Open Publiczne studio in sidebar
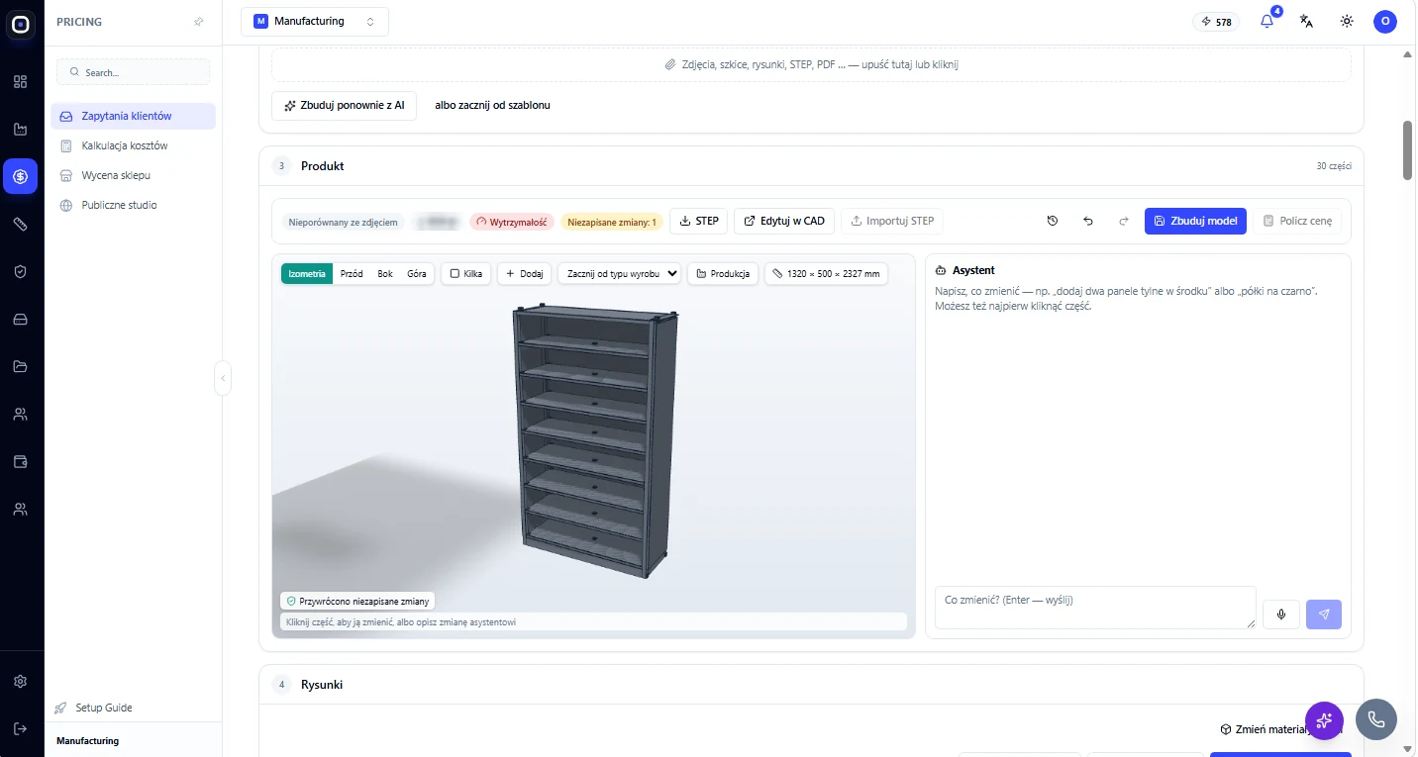This screenshot has width=1418, height=757. (x=133, y=205)
